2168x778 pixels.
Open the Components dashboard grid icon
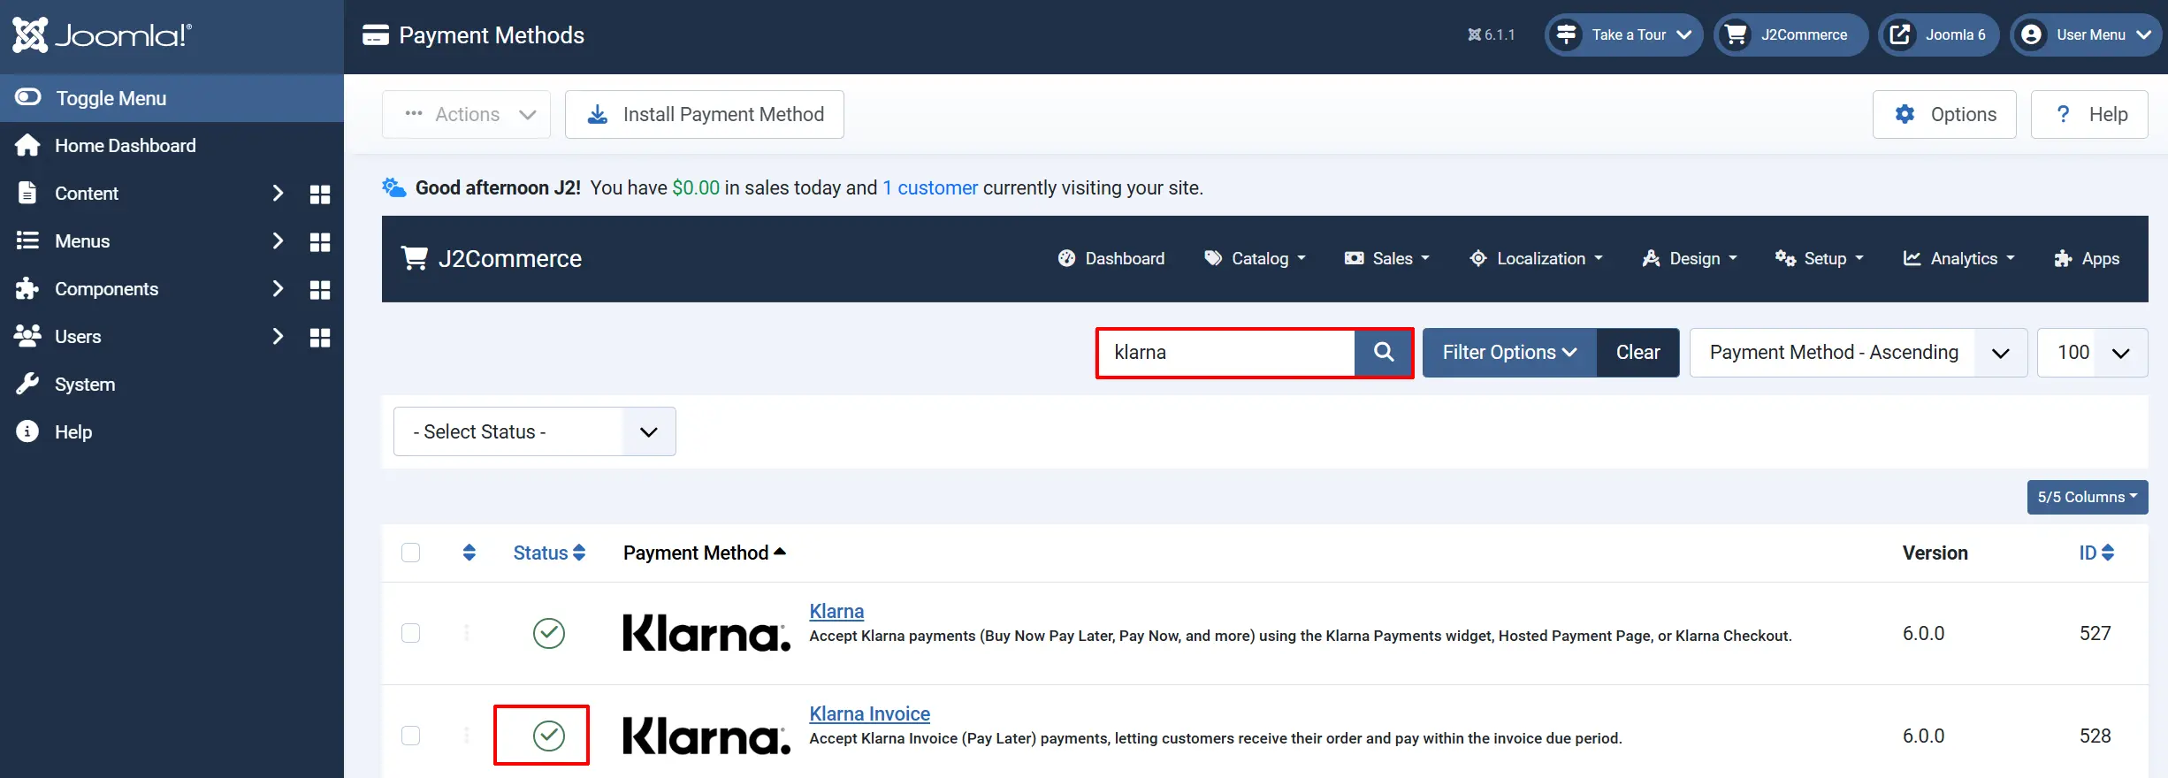coord(320,290)
